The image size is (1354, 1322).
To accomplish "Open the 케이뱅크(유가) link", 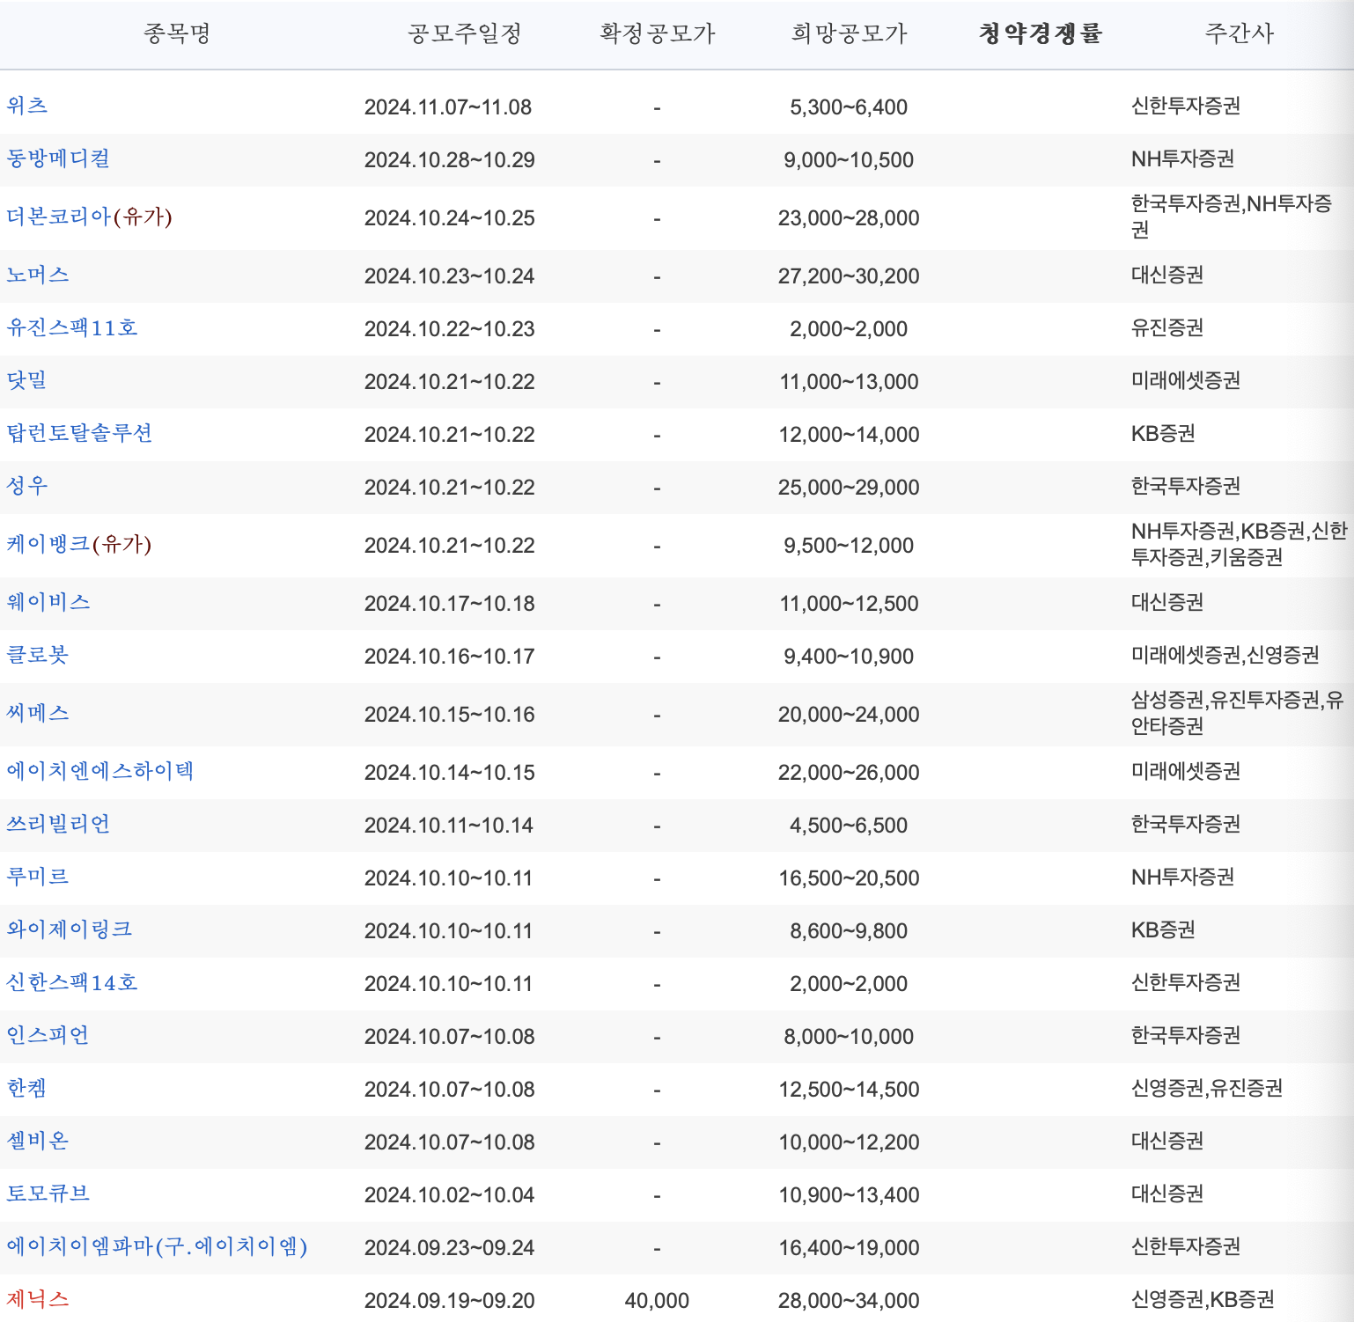I will pyautogui.click(x=79, y=544).
